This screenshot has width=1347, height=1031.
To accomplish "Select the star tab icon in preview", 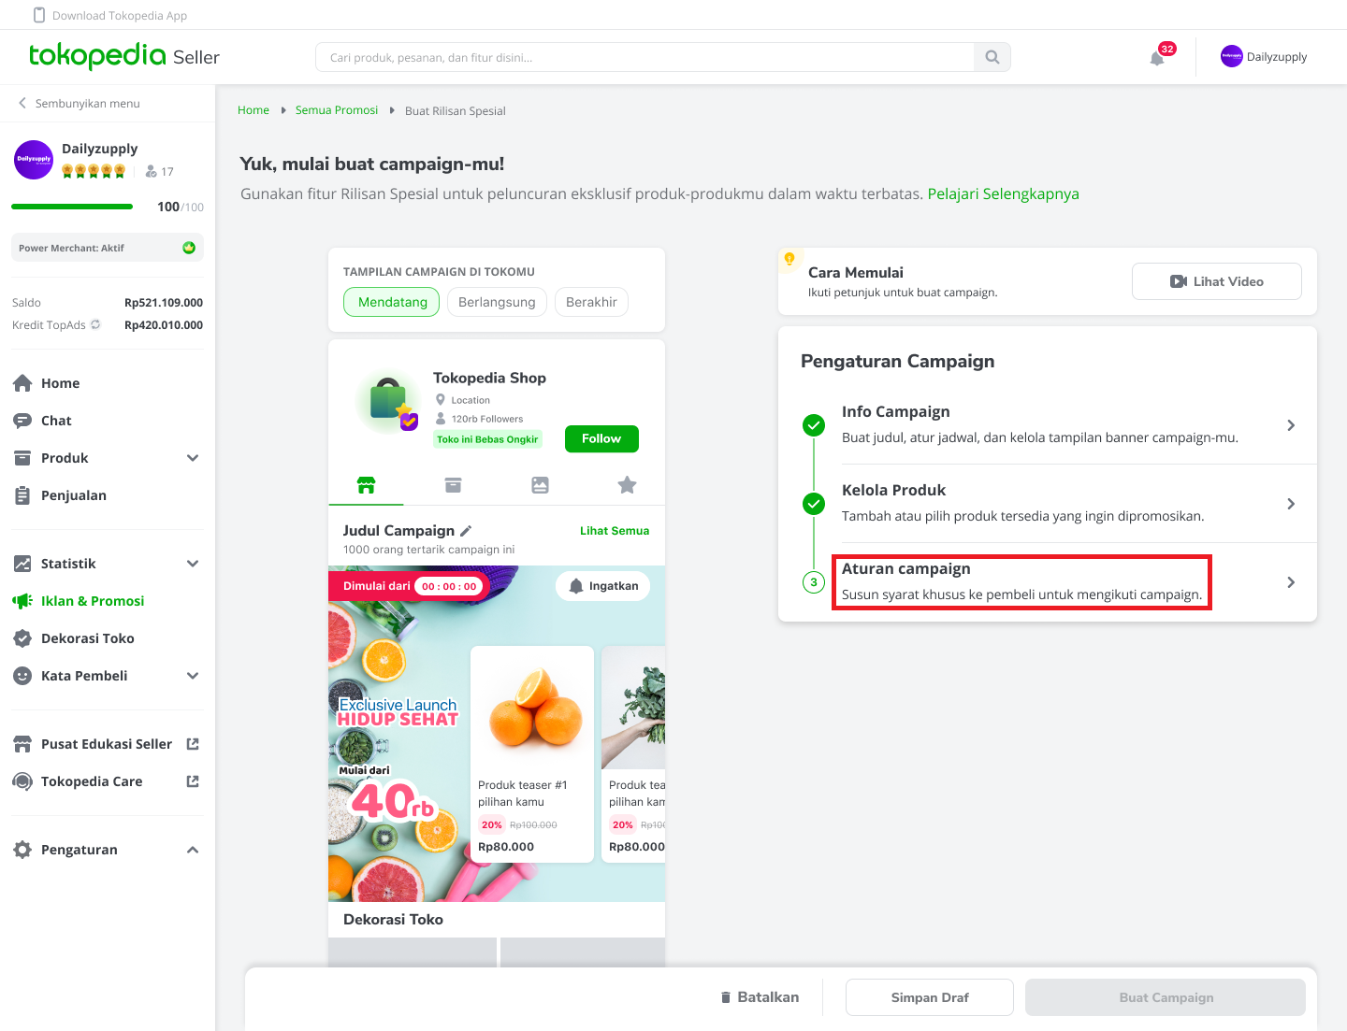I will tap(627, 484).
